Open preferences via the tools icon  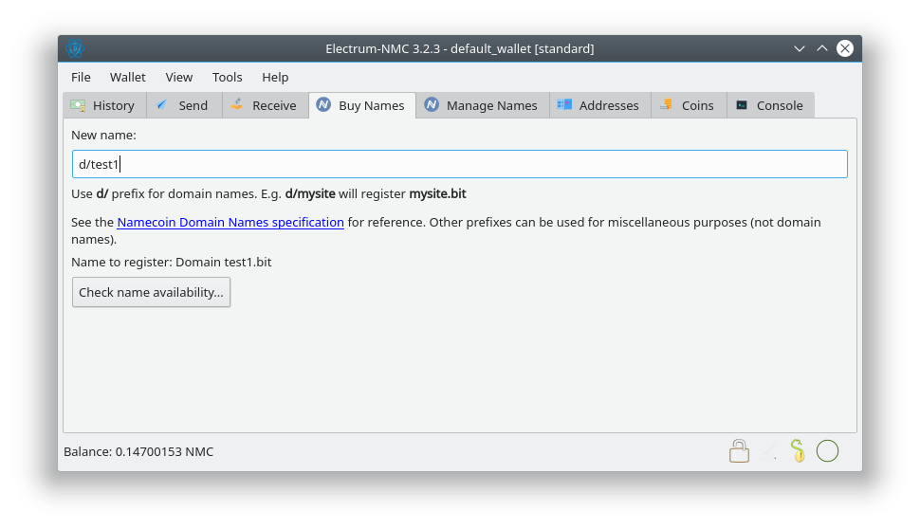768,451
